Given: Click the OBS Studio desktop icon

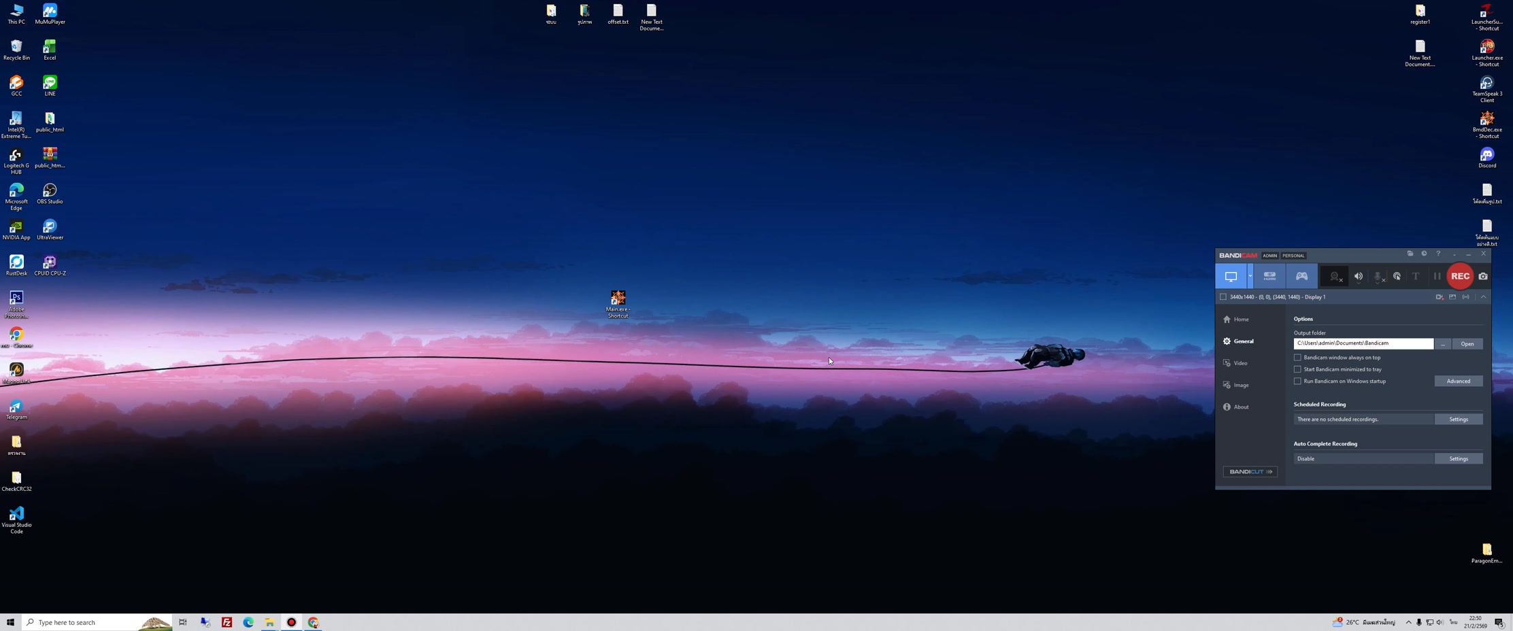Looking at the screenshot, I should tap(50, 194).
